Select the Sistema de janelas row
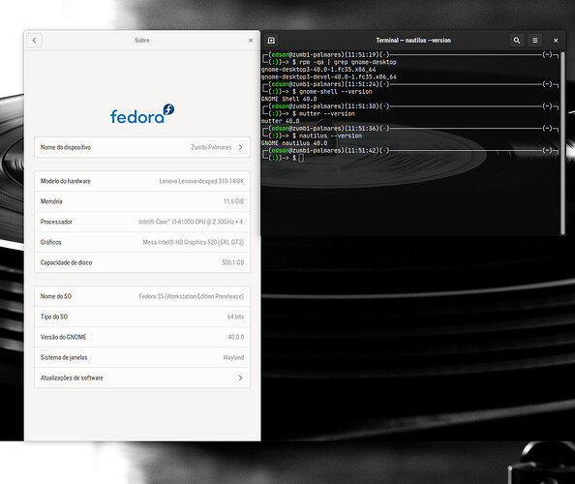Image resolution: width=575 pixels, height=484 pixels. [142, 357]
